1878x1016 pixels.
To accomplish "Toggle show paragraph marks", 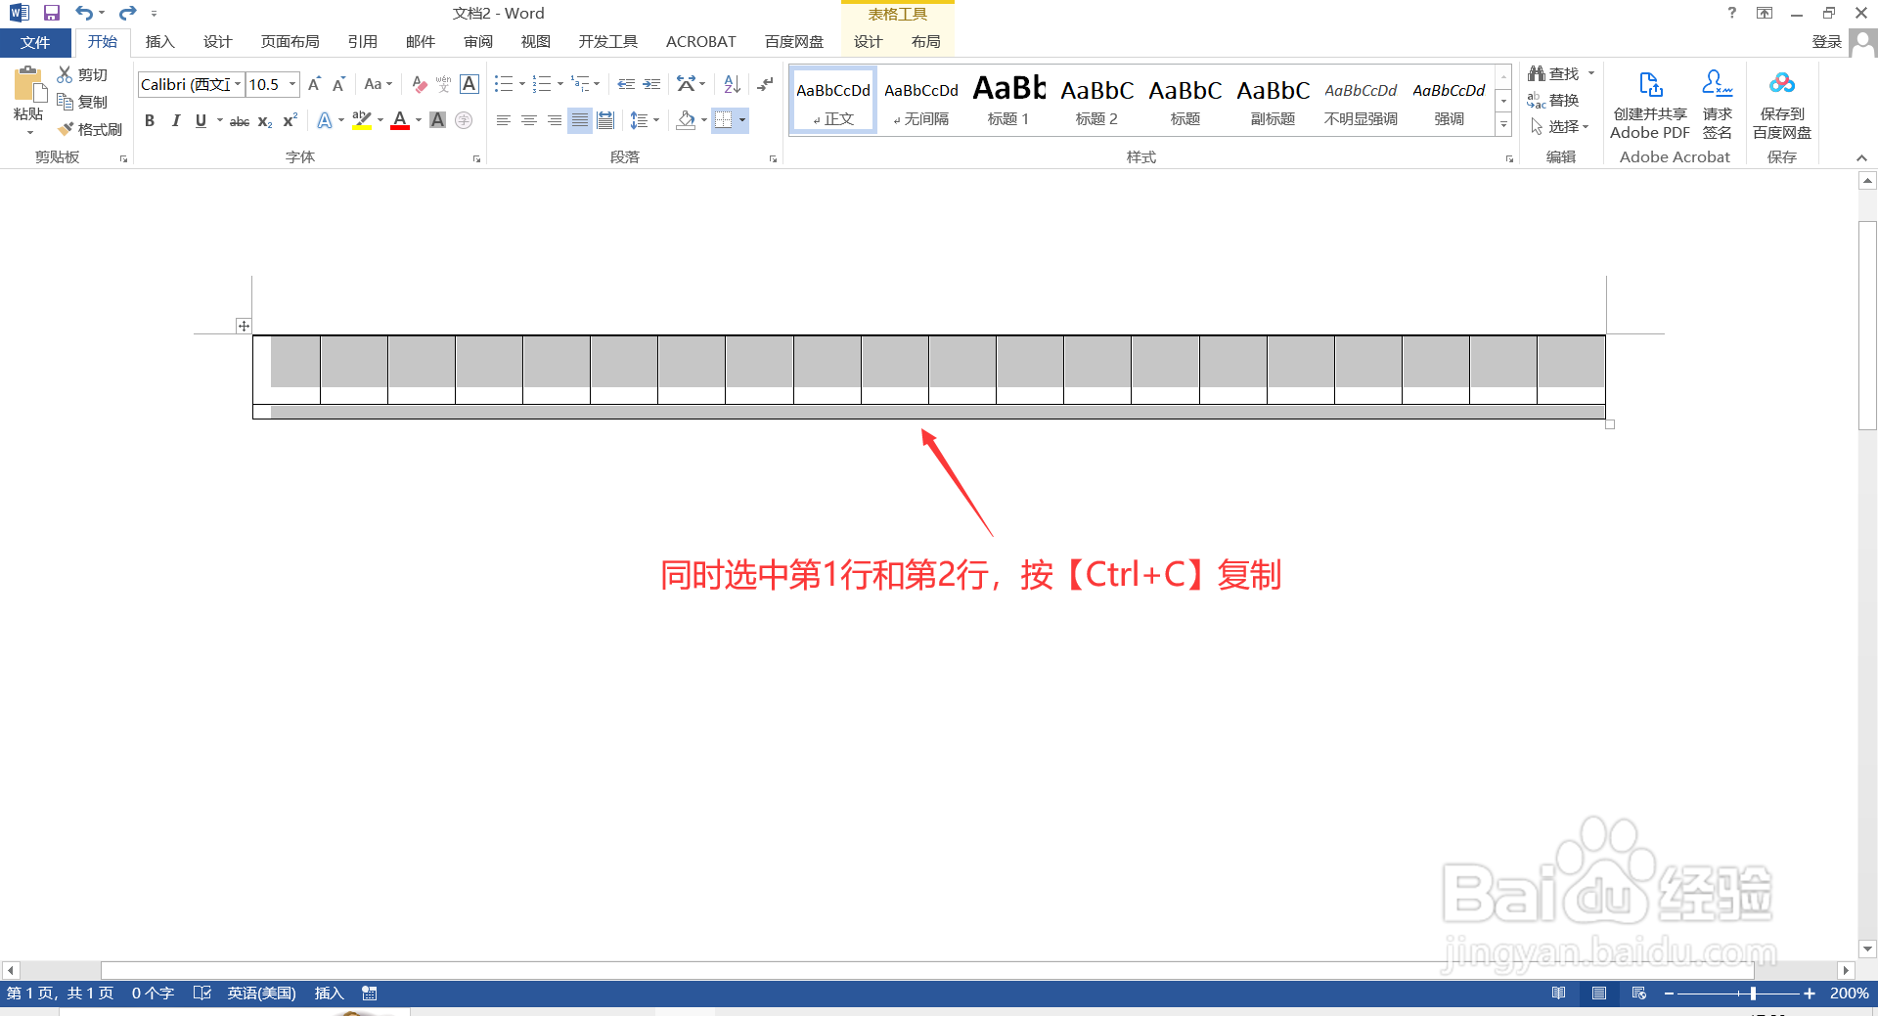I will point(765,84).
